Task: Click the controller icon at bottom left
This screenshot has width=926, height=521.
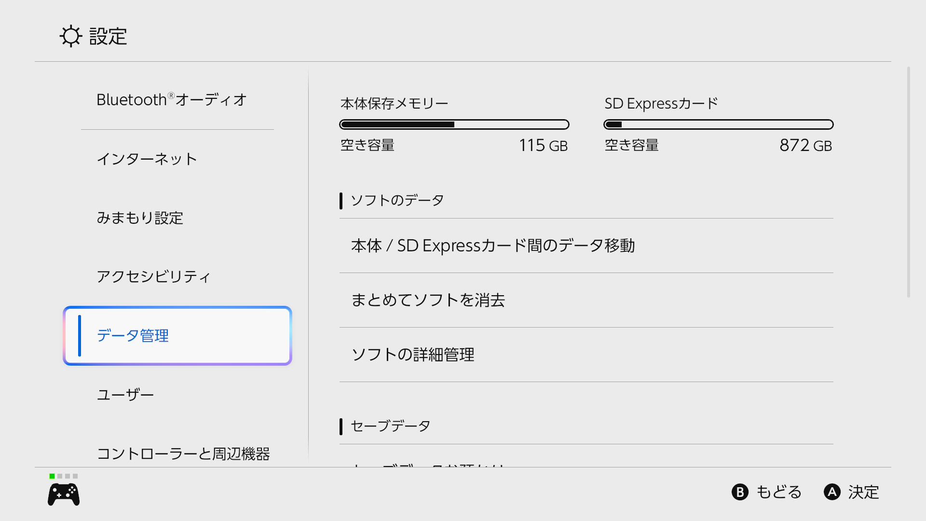Action: (64, 494)
